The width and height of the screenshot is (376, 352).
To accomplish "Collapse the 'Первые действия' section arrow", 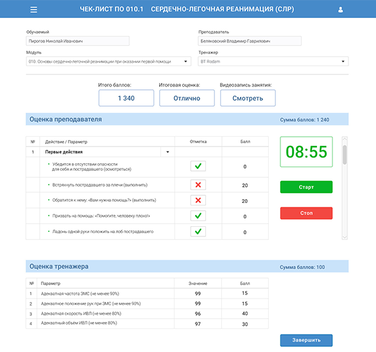I will click(x=167, y=152).
